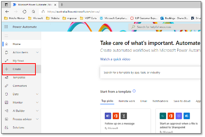Click the Create plus icon
The height and width of the screenshot is (137, 205).
(6, 69)
